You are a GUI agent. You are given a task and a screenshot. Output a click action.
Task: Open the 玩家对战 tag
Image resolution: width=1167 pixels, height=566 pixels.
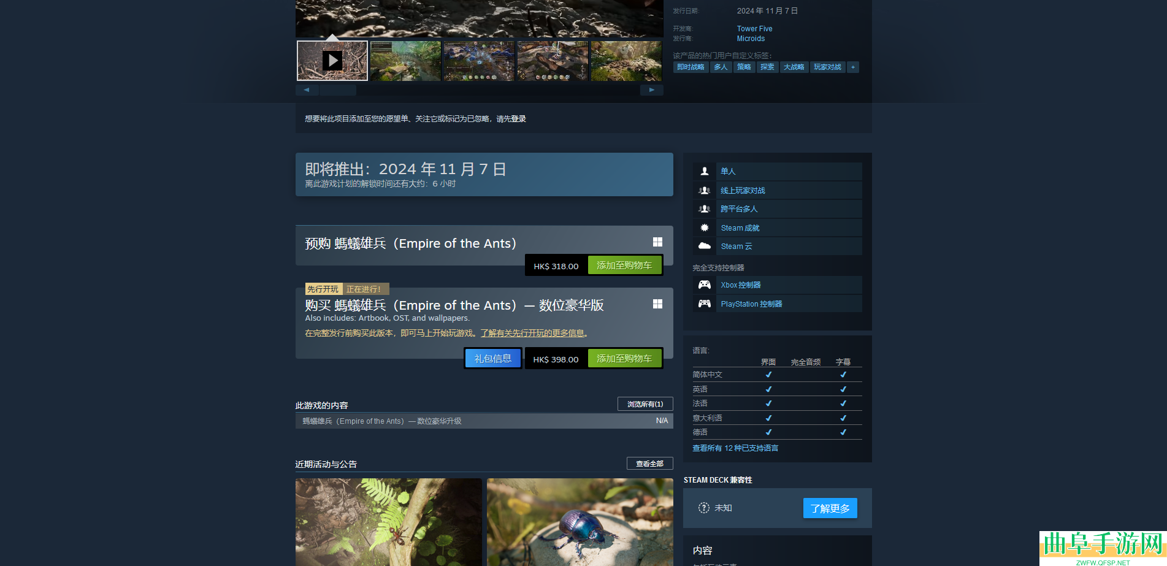(x=827, y=67)
